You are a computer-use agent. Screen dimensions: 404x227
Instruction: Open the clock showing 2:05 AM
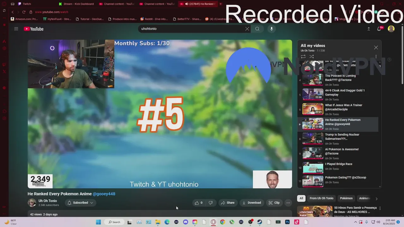pos(389,222)
